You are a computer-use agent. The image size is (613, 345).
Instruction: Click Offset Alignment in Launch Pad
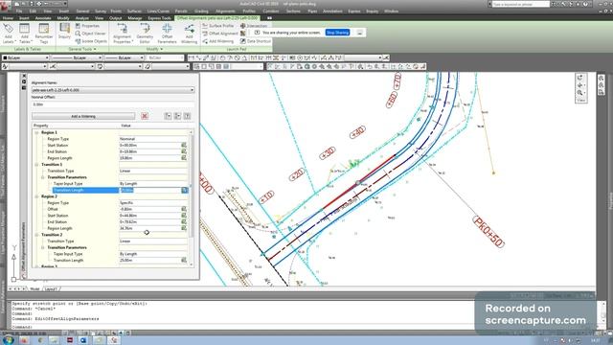point(219,34)
